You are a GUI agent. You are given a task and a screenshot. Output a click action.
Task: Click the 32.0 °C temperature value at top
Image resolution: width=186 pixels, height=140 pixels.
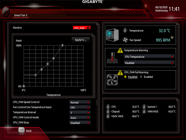[x=164, y=31]
